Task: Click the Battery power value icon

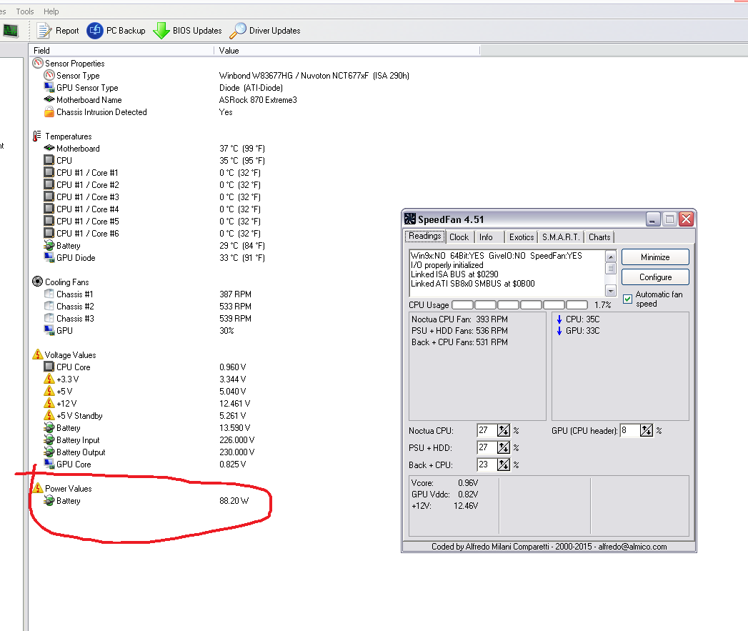Action: [x=49, y=500]
